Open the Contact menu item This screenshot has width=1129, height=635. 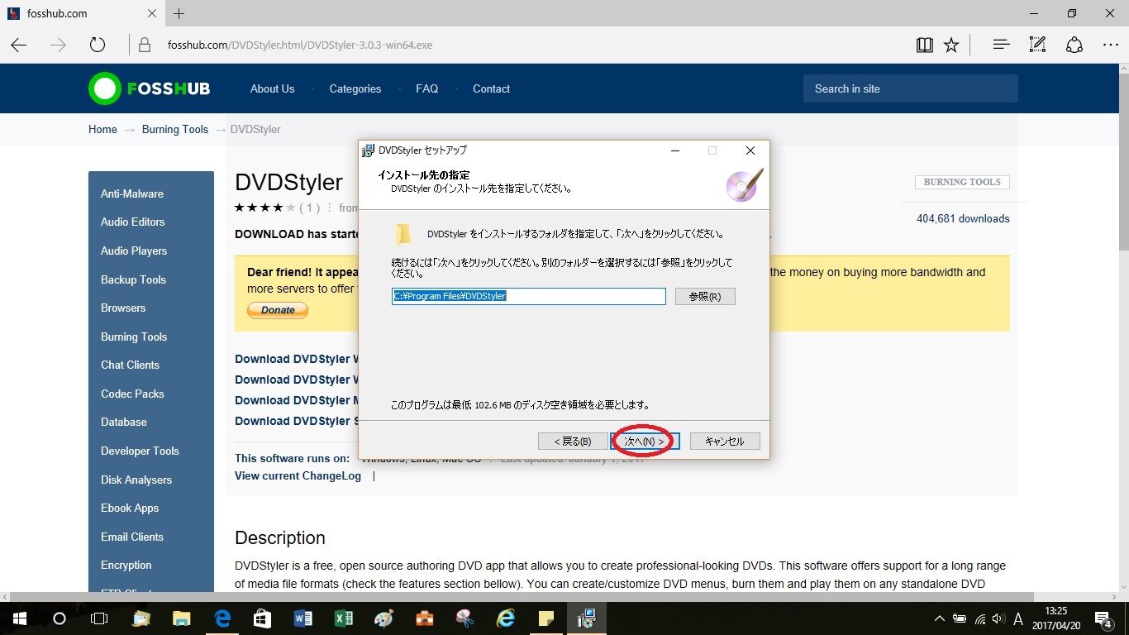coord(491,88)
